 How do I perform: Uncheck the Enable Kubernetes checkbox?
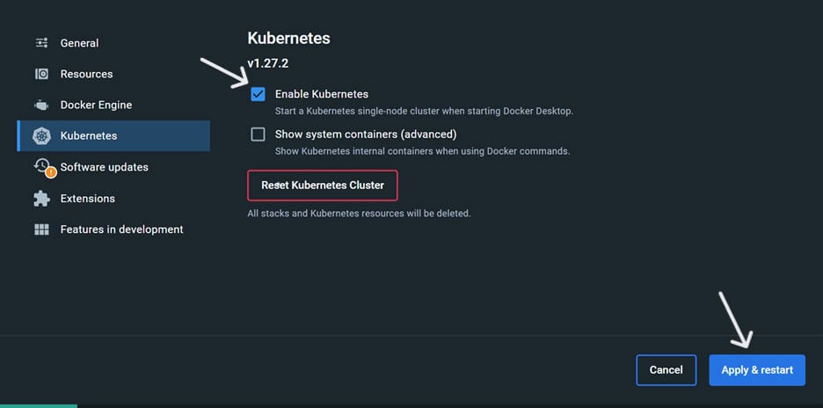pyautogui.click(x=258, y=94)
